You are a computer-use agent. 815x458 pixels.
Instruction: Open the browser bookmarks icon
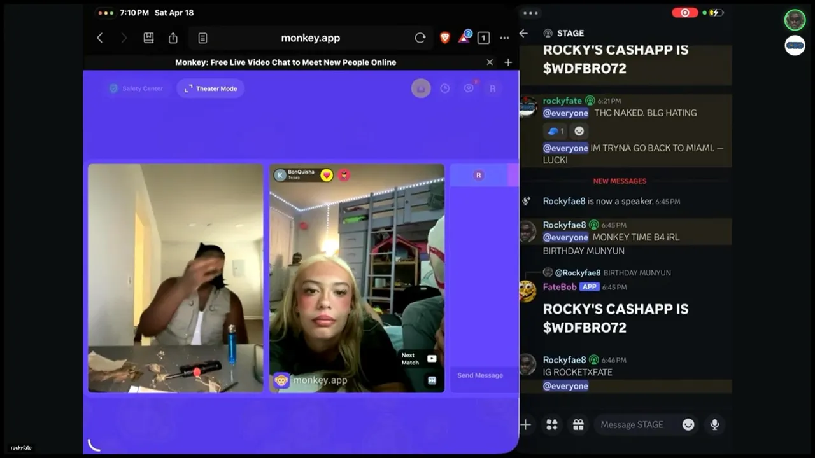pos(148,38)
